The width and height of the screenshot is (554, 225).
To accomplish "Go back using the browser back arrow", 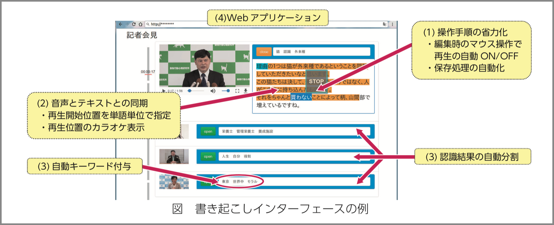I will 120,24.
